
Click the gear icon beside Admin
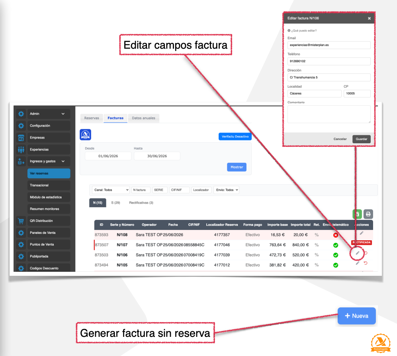[x=21, y=114]
